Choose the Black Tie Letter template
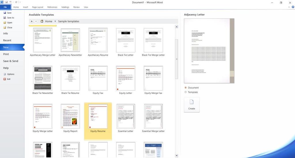 tap(126, 42)
